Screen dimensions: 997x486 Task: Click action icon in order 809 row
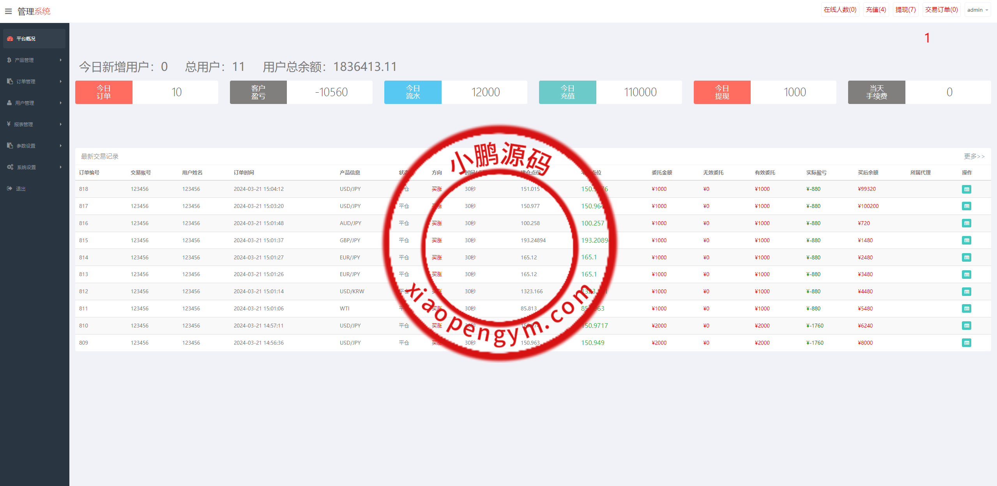click(x=966, y=343)
